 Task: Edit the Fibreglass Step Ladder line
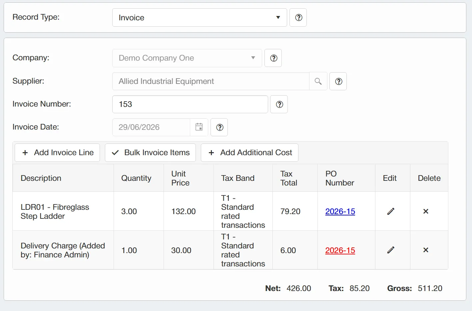pos(391,211)
